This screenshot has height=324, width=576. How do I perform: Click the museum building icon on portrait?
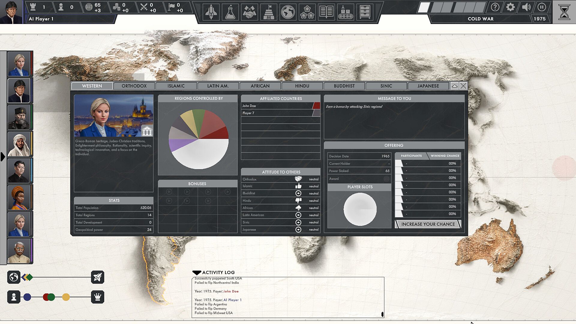[x=147, y=131]
